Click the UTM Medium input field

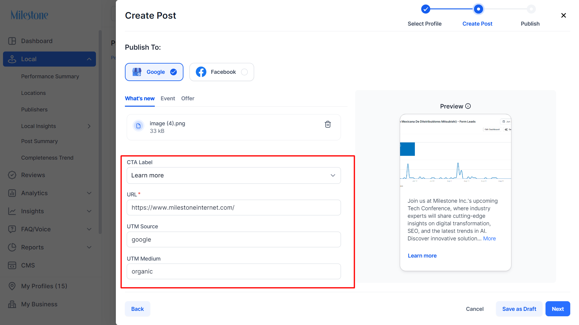click(234, 271)
